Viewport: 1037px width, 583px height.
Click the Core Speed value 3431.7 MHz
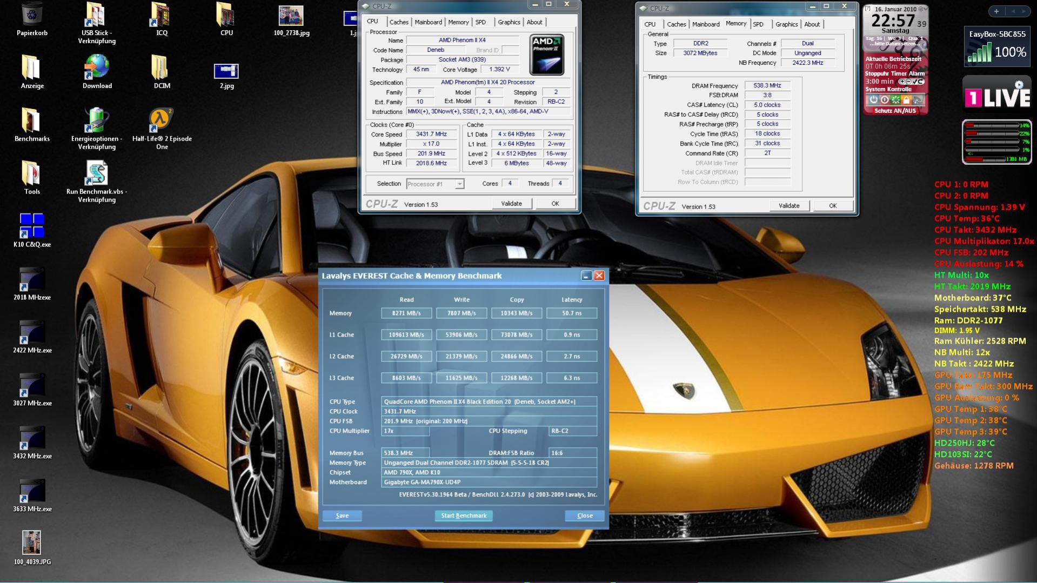point(431,135)
